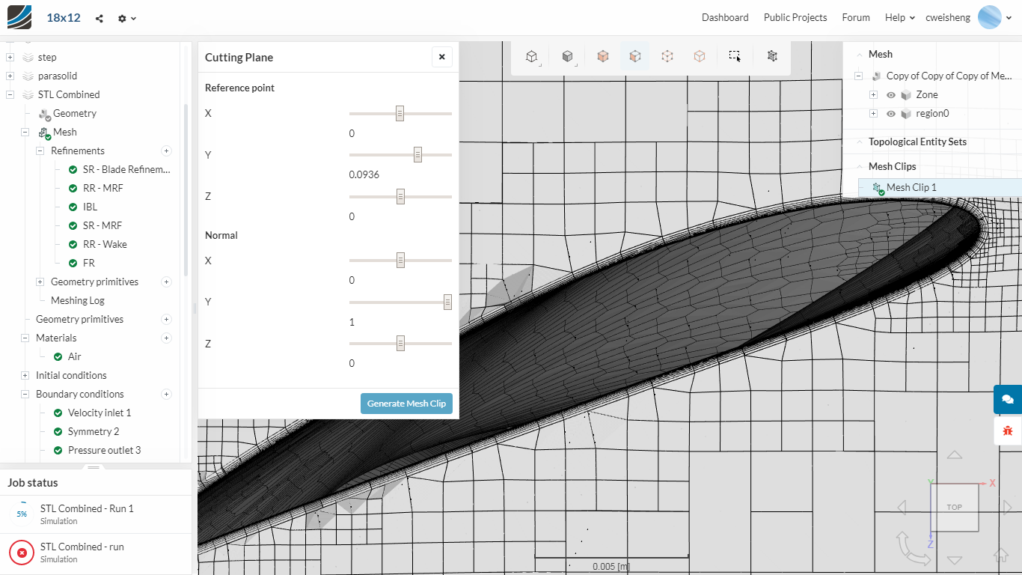Open the Dashboard page
This screenshot has width=1022, height=575.
tap(724, 17)
